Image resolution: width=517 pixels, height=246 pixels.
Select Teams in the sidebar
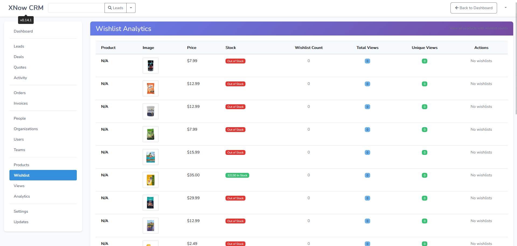pos(19,150)
